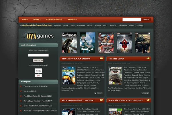This screenshot has height=115, width=172.
Task: Click Admin author link on H.A.W.X post
Action: tap(70, 64)
